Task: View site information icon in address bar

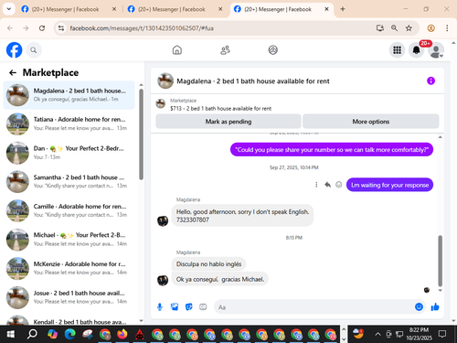Action: coord(61,28)
